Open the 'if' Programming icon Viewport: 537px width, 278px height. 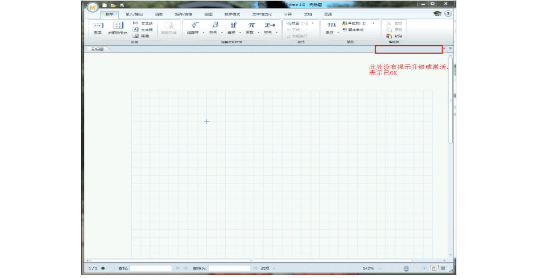tap(234, 25)
